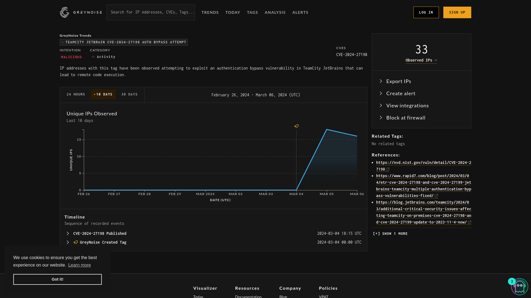Screen dimensions: 531x298
Task: Click the pulse icon in the TeamCity tag badge
Action: pyautogui.click(x=63, y=42)
